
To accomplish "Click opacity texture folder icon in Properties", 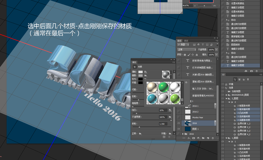I will pos(170,117).
